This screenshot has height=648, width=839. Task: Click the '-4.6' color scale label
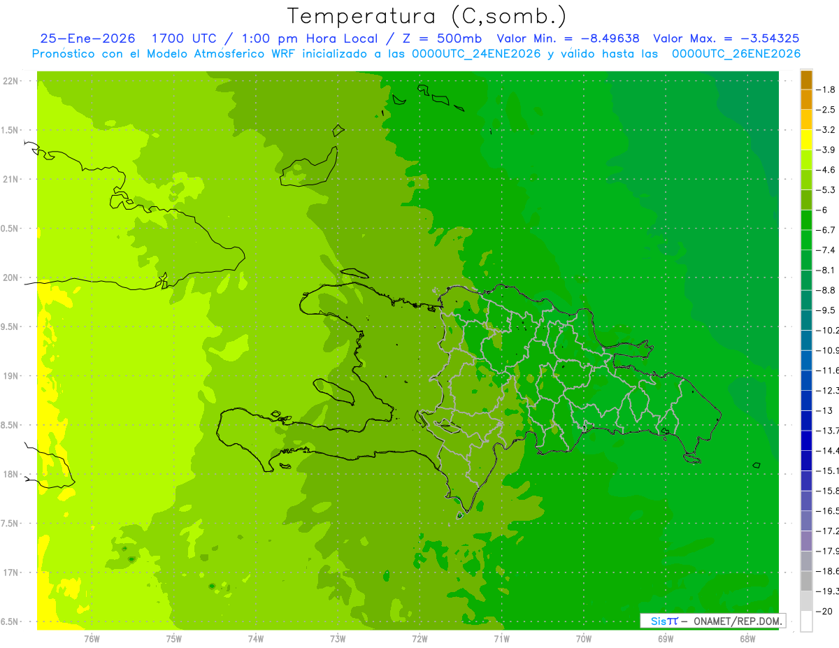826,170
